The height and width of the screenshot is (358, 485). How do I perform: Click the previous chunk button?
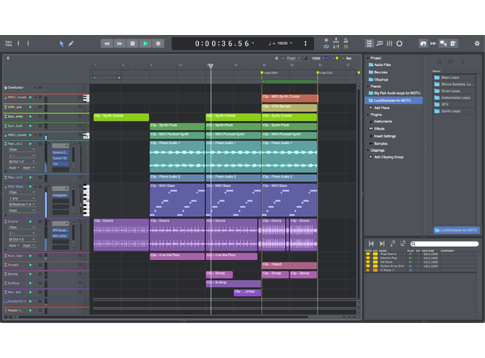tap(371, 243)
